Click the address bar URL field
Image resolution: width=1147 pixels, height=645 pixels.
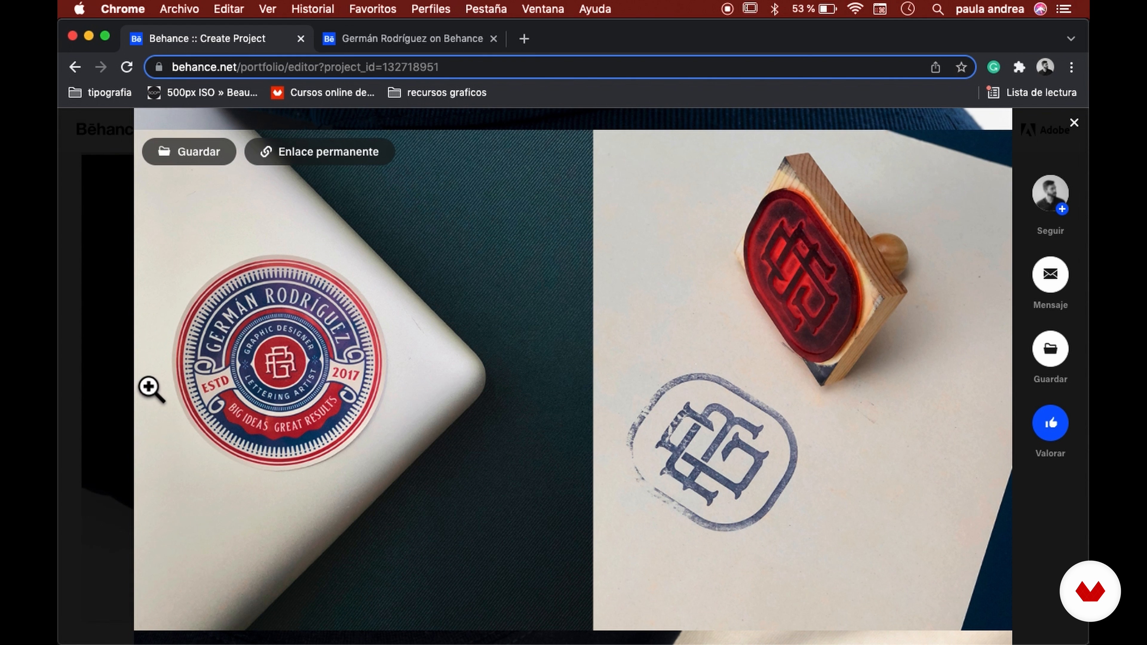[x=560, y=67]
